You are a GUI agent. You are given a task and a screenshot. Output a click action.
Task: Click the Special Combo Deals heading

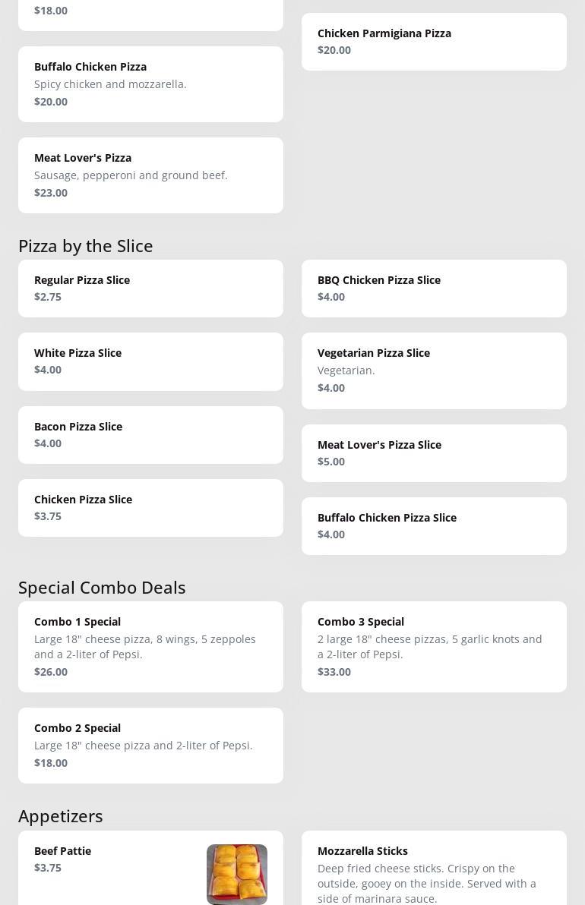(x=103, y=588)
